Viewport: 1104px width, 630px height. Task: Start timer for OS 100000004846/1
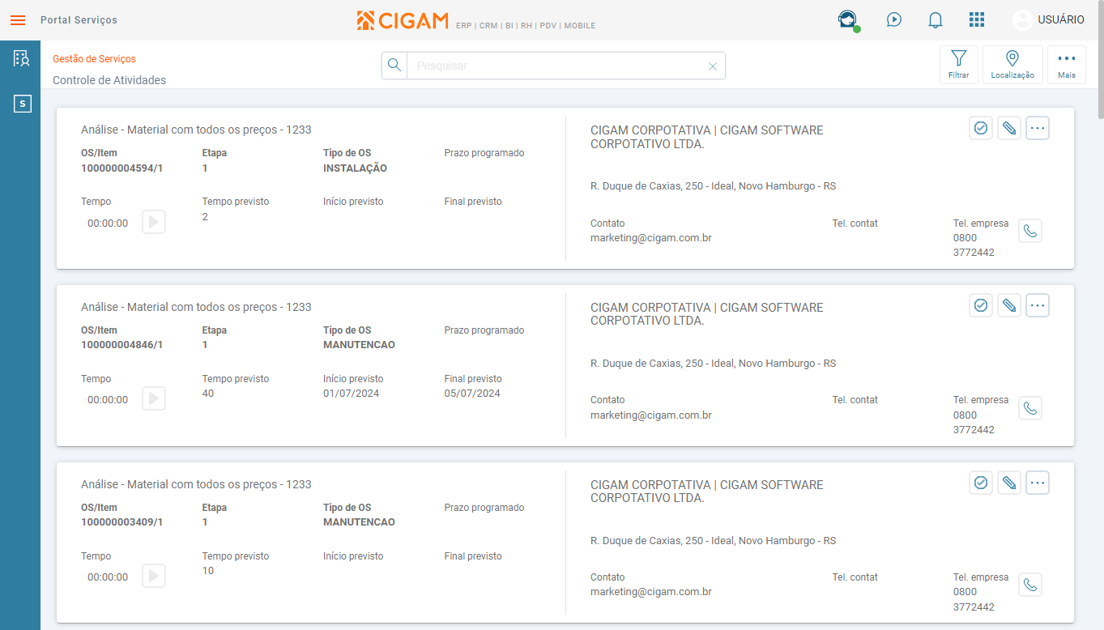pyautogui.click(x=154, y=398)
